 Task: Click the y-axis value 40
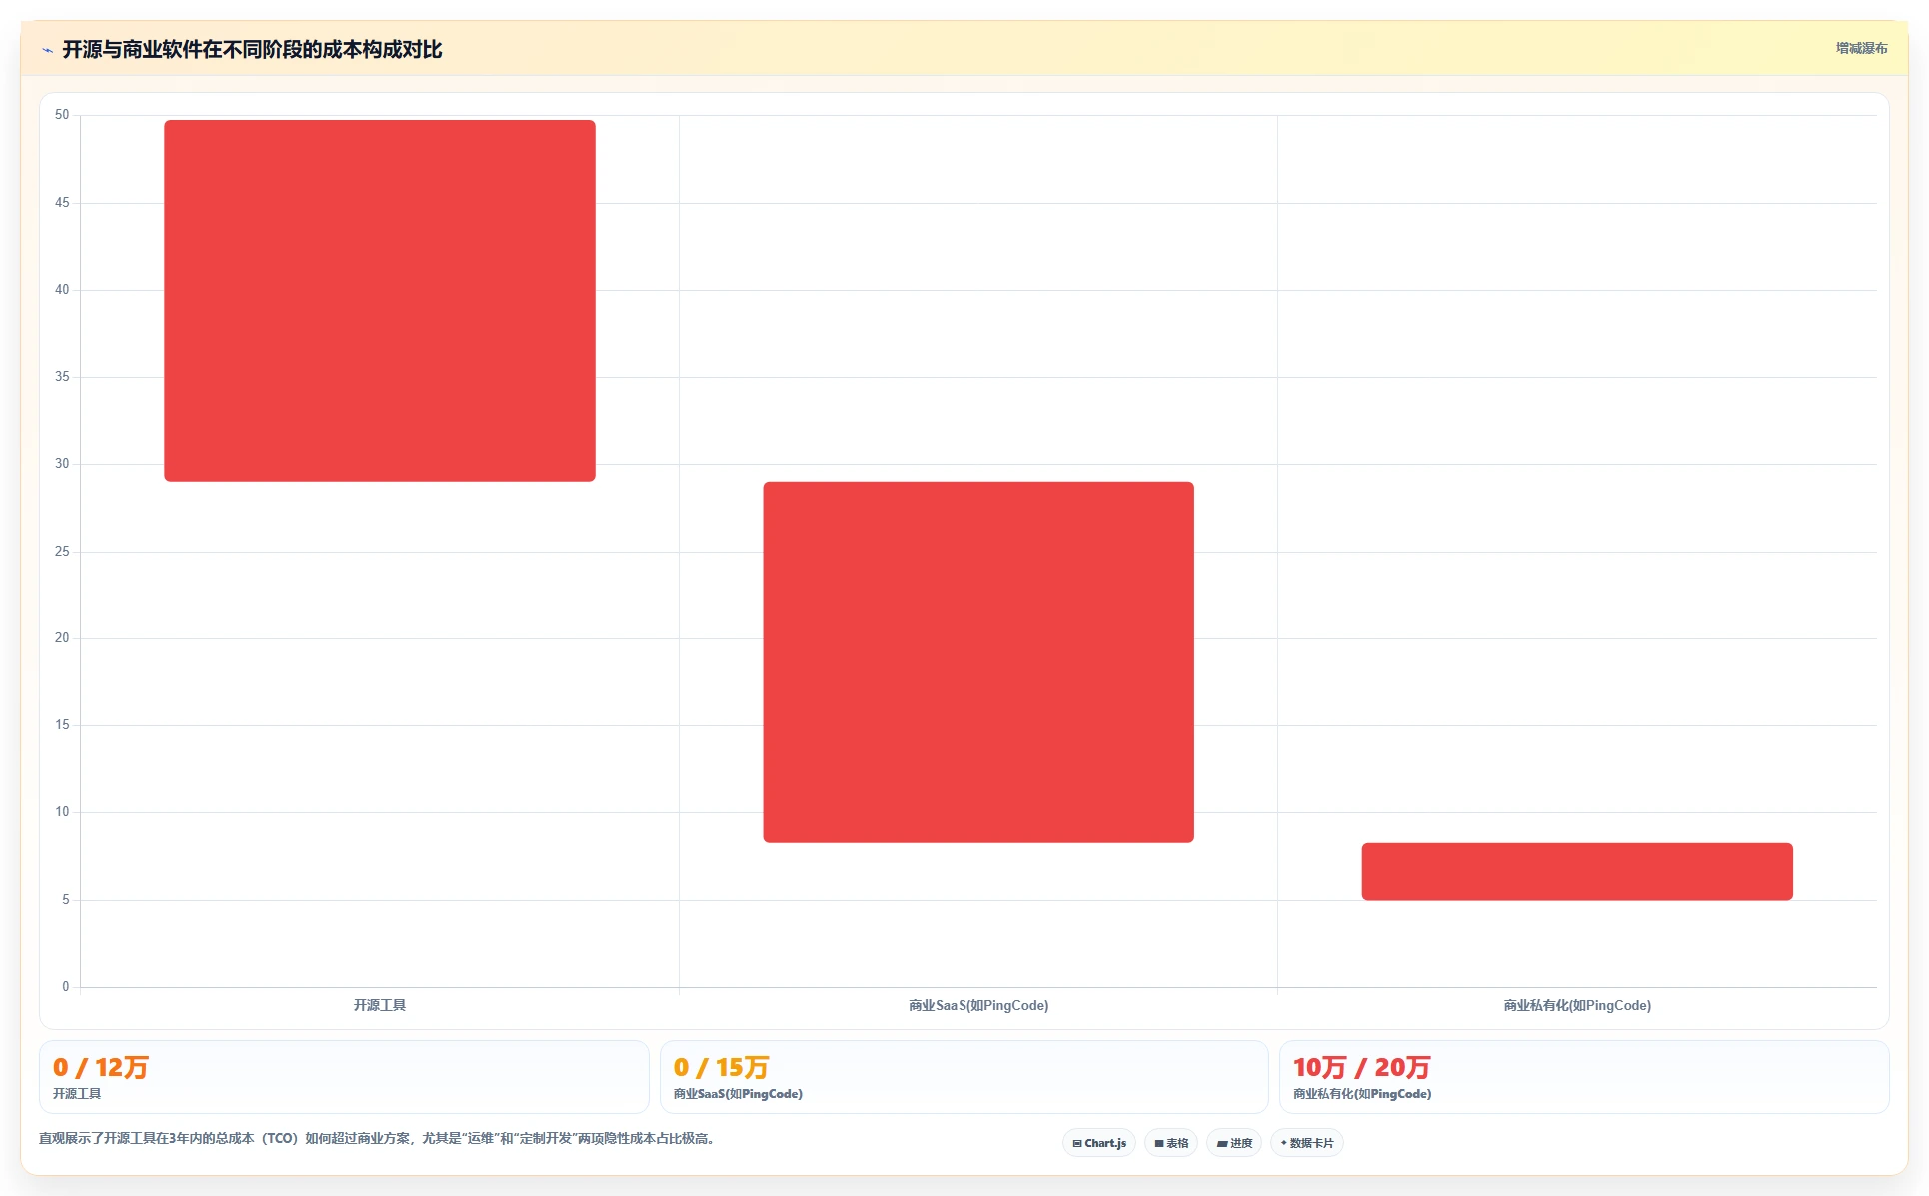62,290
